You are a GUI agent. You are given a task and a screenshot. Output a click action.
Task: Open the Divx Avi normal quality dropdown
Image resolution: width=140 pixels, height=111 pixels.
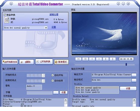coord(46,28)
